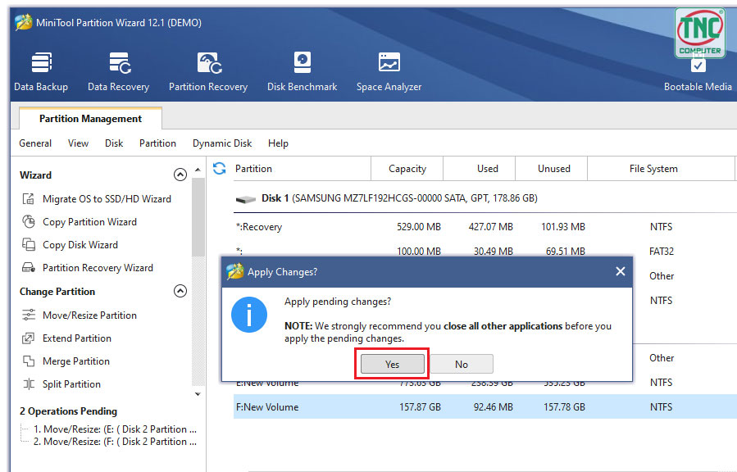Click the Merge Partition icon
The height and width of the screenshot is (472, 737).
pos(29,361)
